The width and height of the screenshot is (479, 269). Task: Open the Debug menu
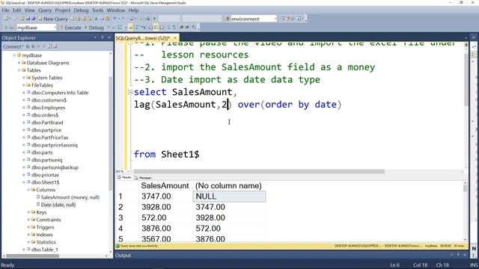click(x=81, y=10)
